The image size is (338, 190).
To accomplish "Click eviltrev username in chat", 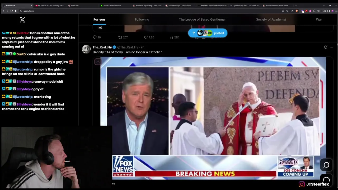I will coord(22,33).
